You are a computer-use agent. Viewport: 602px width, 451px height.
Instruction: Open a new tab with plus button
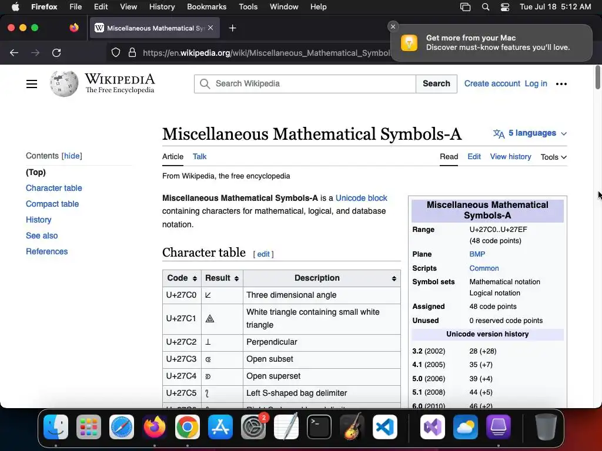(232, 28)
